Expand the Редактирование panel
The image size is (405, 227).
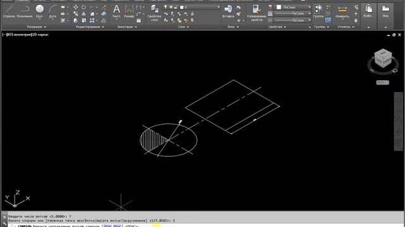click(x=90, y=26)
